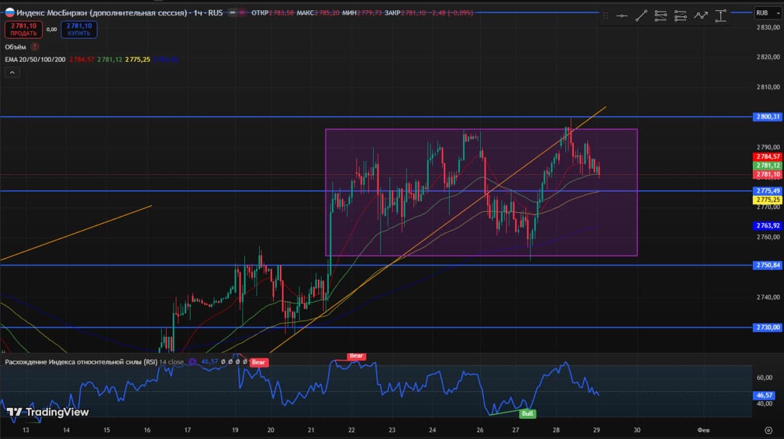The image size is (784, 439).
Task: Click the RSI divergence indicator title
Action: 81,362
